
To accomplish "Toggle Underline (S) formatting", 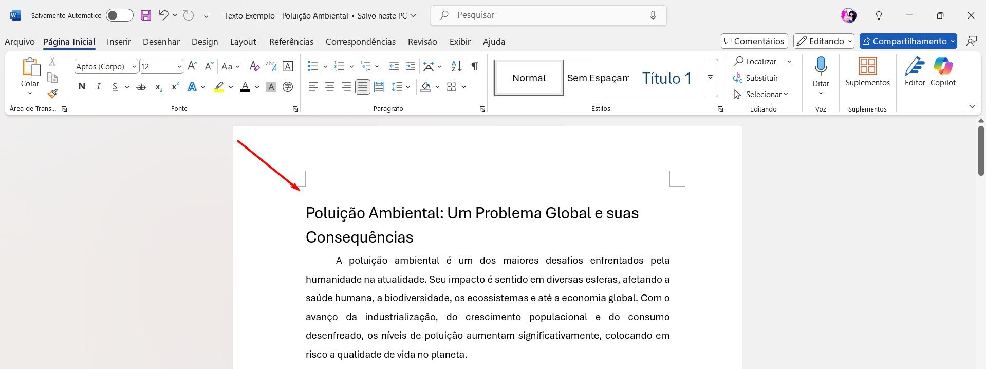I will click(115, 87).
